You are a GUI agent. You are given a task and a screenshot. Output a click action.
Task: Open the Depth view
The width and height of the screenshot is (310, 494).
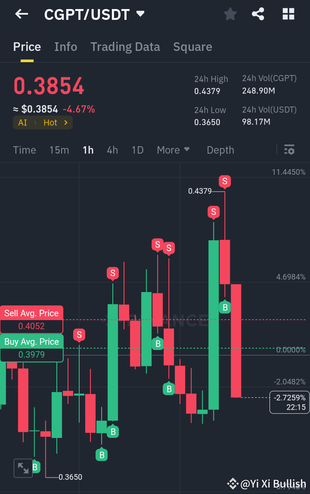click(220, 150)
